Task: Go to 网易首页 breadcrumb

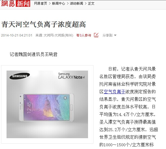Action: click(x=41, y=4)
